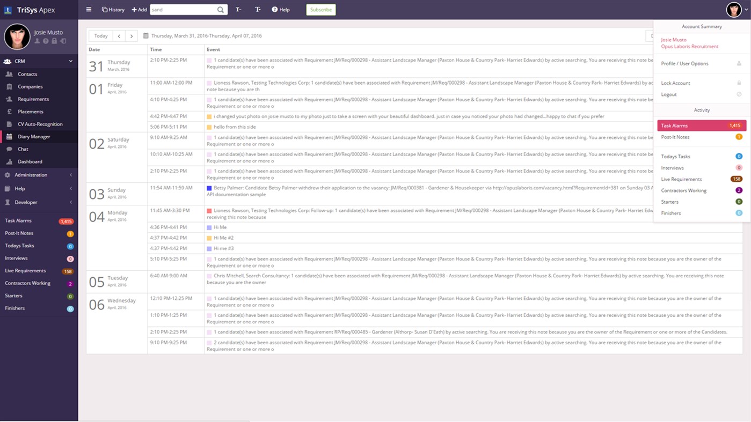Select Profile / User Options in the account menu

685,63
